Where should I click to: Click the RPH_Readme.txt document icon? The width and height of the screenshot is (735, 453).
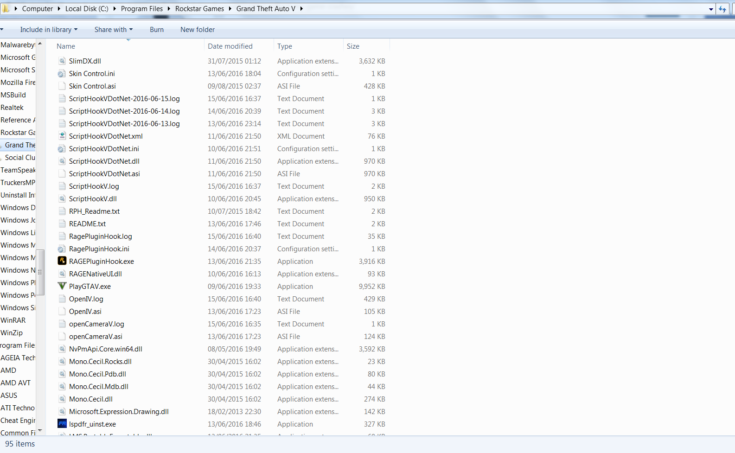coord(62,211)
